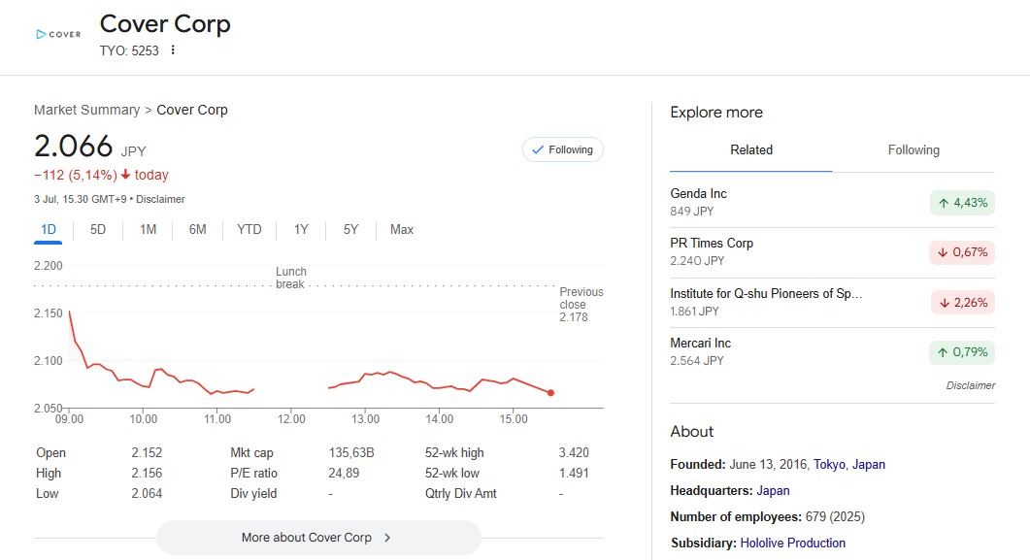This screenshot has height=560, width=1030.
Task: Click the 52-wk high value 3.420
Action: [x=574, y=452]
